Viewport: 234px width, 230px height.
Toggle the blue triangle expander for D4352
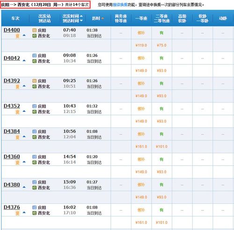(24, 111)
